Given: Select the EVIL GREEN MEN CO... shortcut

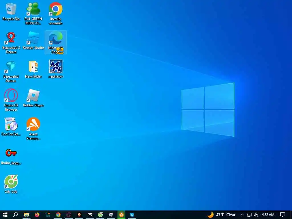Looking at the screenshot, I should tap(33, 13).
